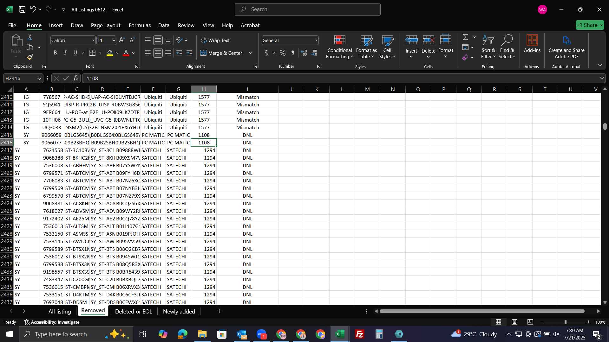Switch to Page Layout view icon

(514, 322)
